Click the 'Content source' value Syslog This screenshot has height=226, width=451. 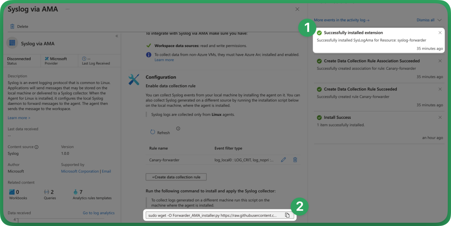click(x=13, y=154)
